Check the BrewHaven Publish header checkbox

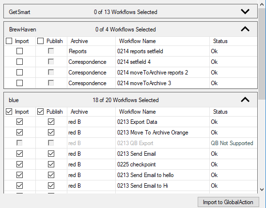pos(40,41)
